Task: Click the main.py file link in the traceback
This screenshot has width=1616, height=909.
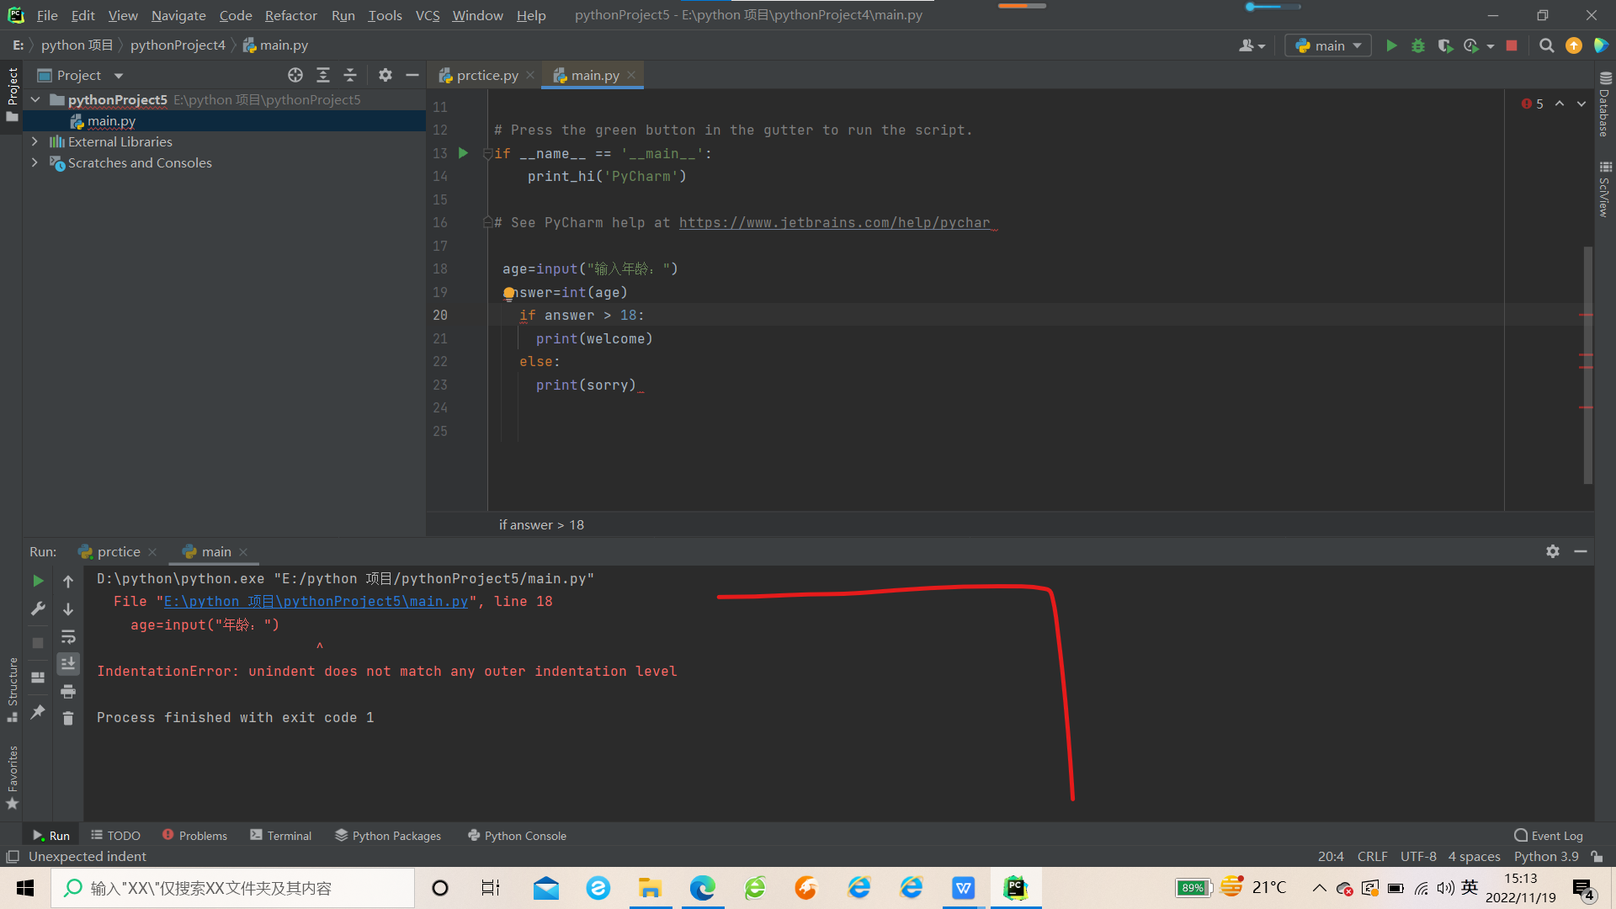Action: [316, 601]
